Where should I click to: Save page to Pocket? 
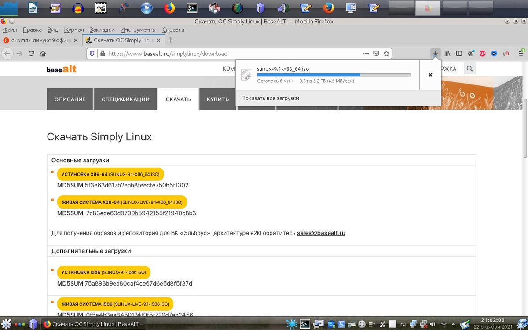click(376, 54)
